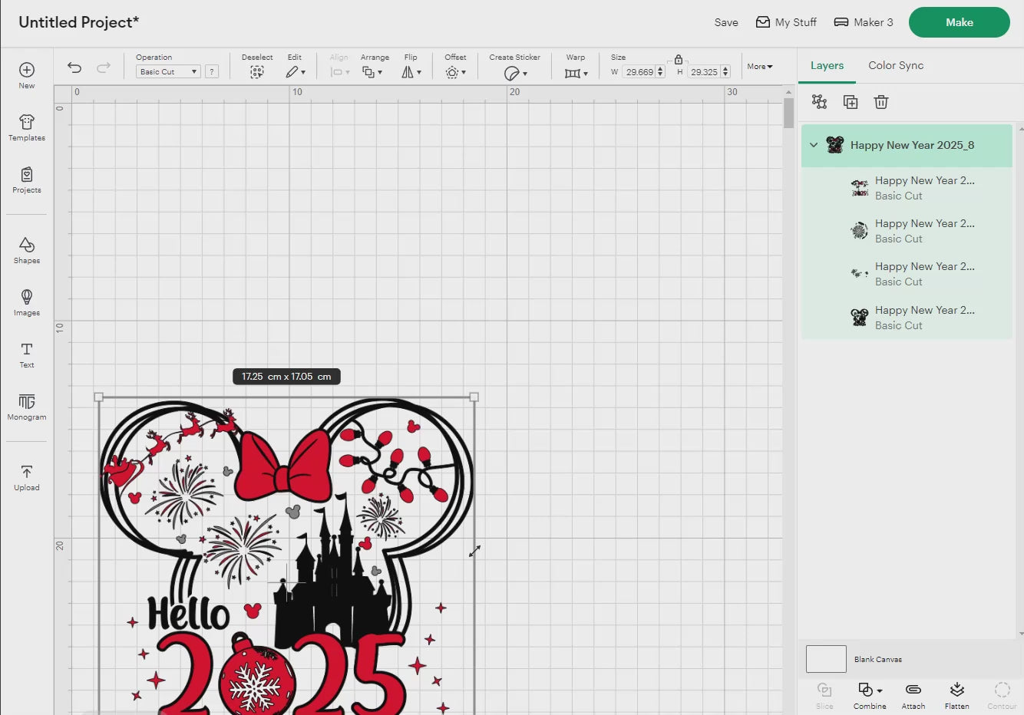Click the Group layers icon
This screenshot has width=1024, height=715.
click(820, 102)
